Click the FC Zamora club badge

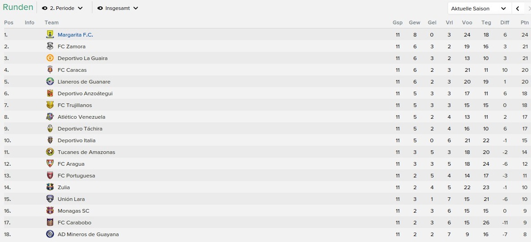point(50,47)
